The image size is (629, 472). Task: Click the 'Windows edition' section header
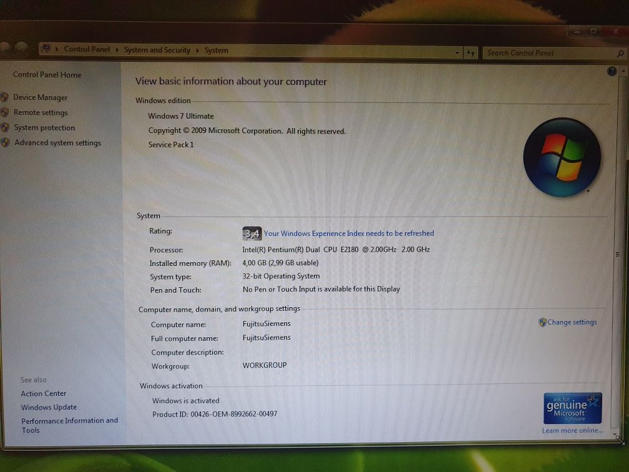pos(163,101)
